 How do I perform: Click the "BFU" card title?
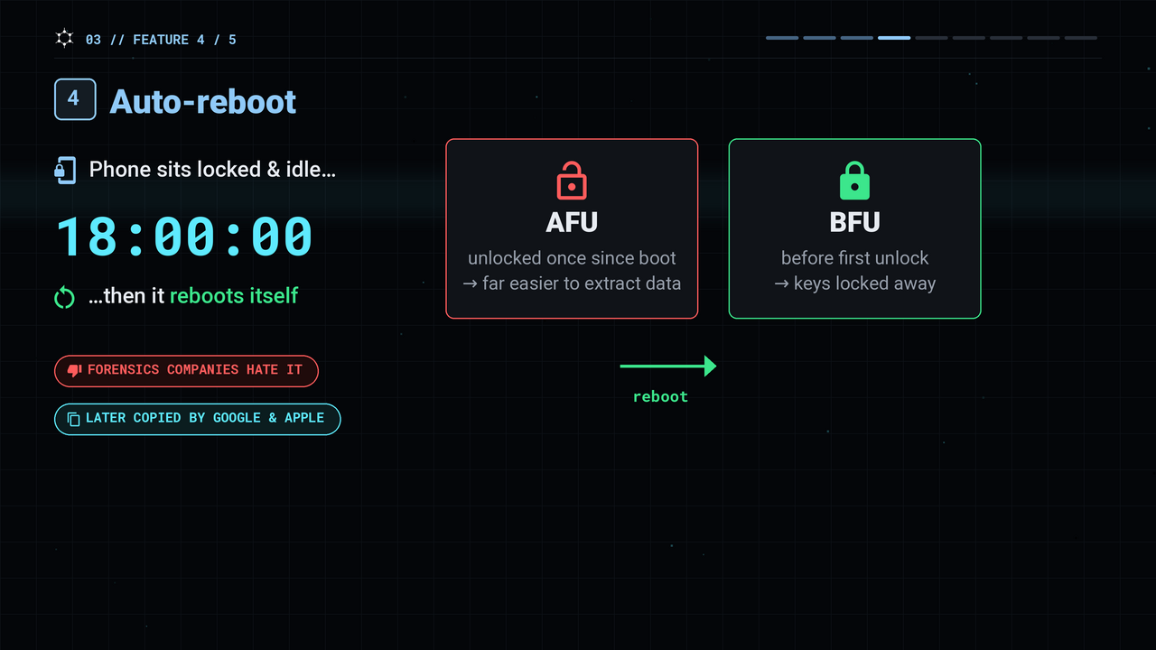pos(854,222)
